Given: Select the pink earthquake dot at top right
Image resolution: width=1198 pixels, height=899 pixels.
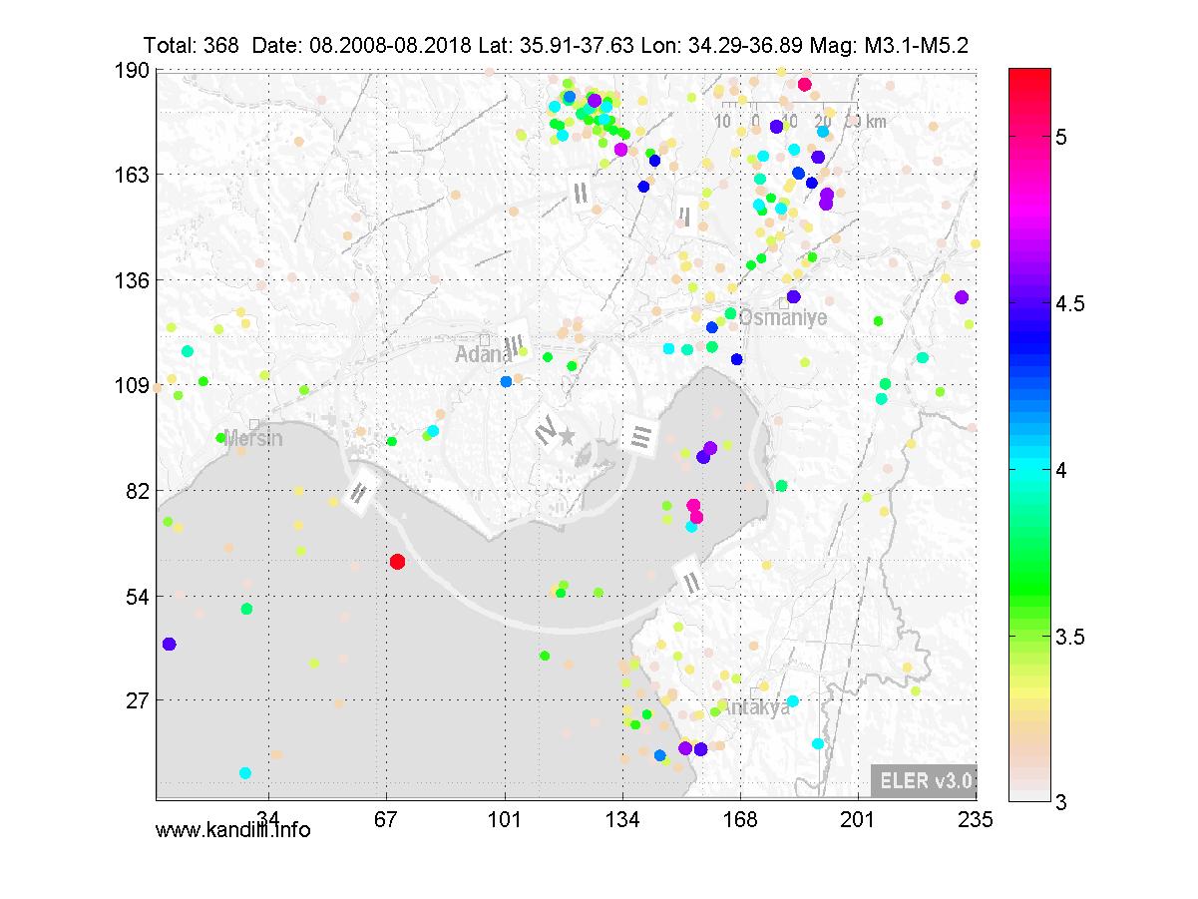Looking at the screenshot, I should 805,85.
